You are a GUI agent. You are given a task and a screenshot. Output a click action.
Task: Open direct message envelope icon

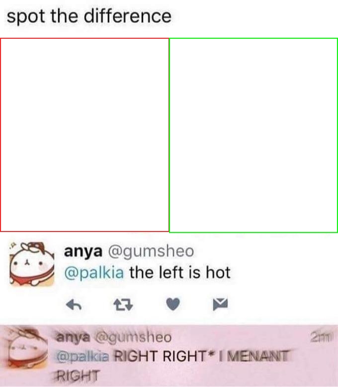pos(220,304)
